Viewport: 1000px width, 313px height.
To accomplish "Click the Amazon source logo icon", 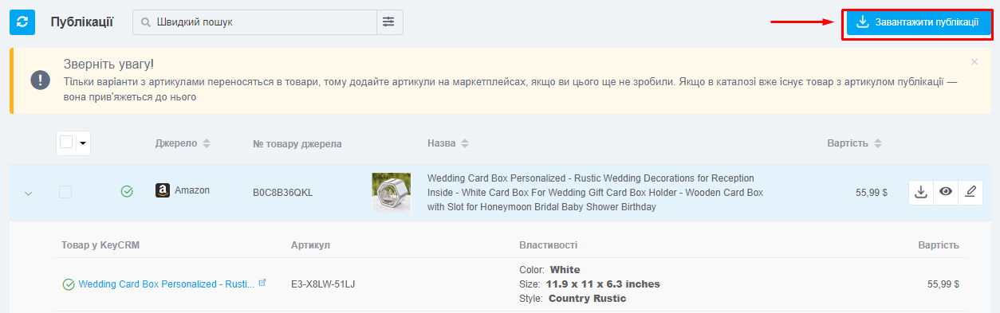I will tap(163, 191).
